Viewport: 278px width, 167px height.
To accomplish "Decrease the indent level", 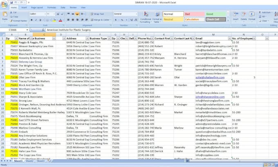I will 82,20.
